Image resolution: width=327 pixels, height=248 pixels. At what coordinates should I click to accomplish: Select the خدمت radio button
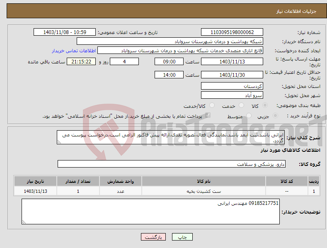click(x=241, y=105)
